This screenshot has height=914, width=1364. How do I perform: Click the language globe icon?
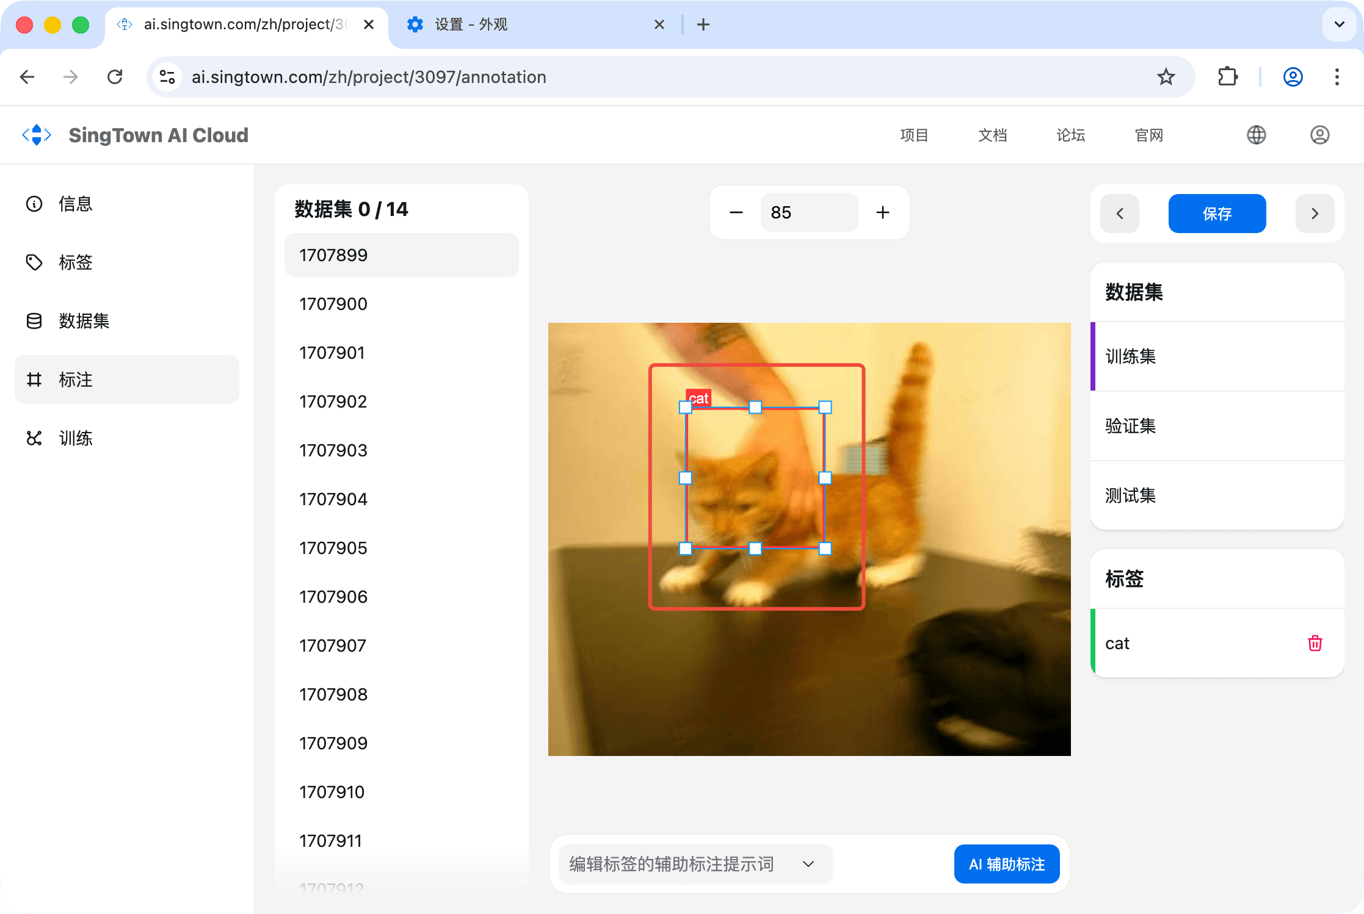(x=1256, y=135)
